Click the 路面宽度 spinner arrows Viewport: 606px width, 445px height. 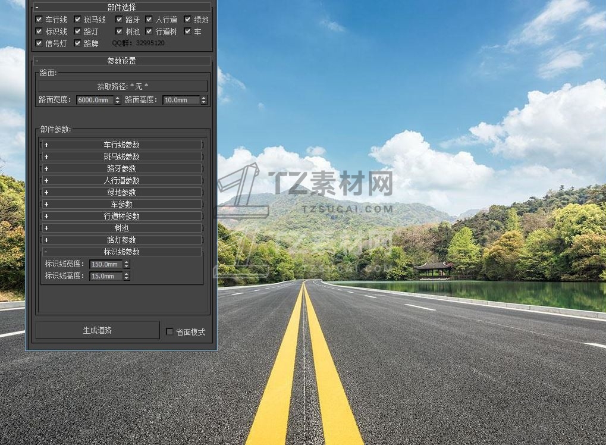tap(118, 100)
